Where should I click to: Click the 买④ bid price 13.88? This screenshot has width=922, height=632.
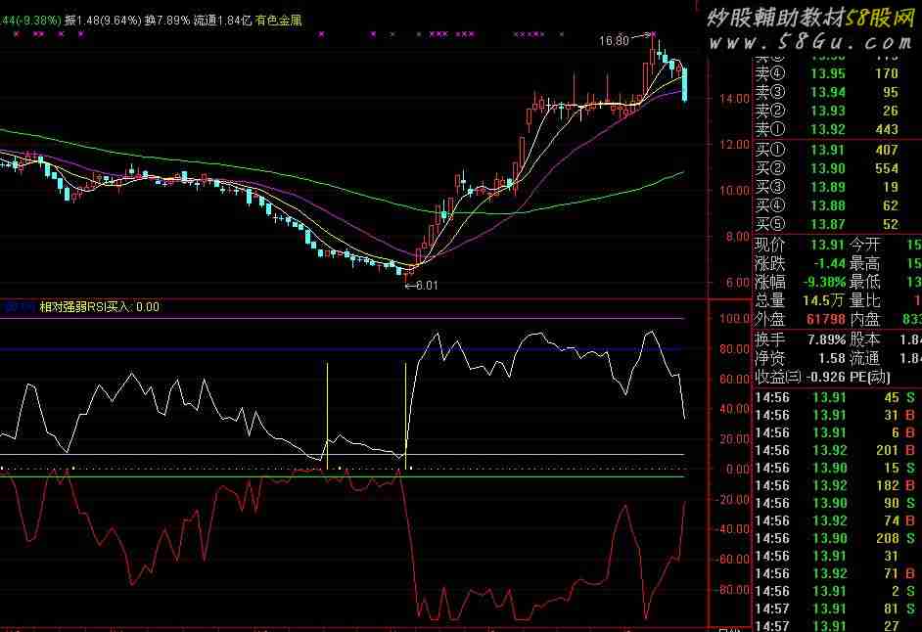pos(828,205)
